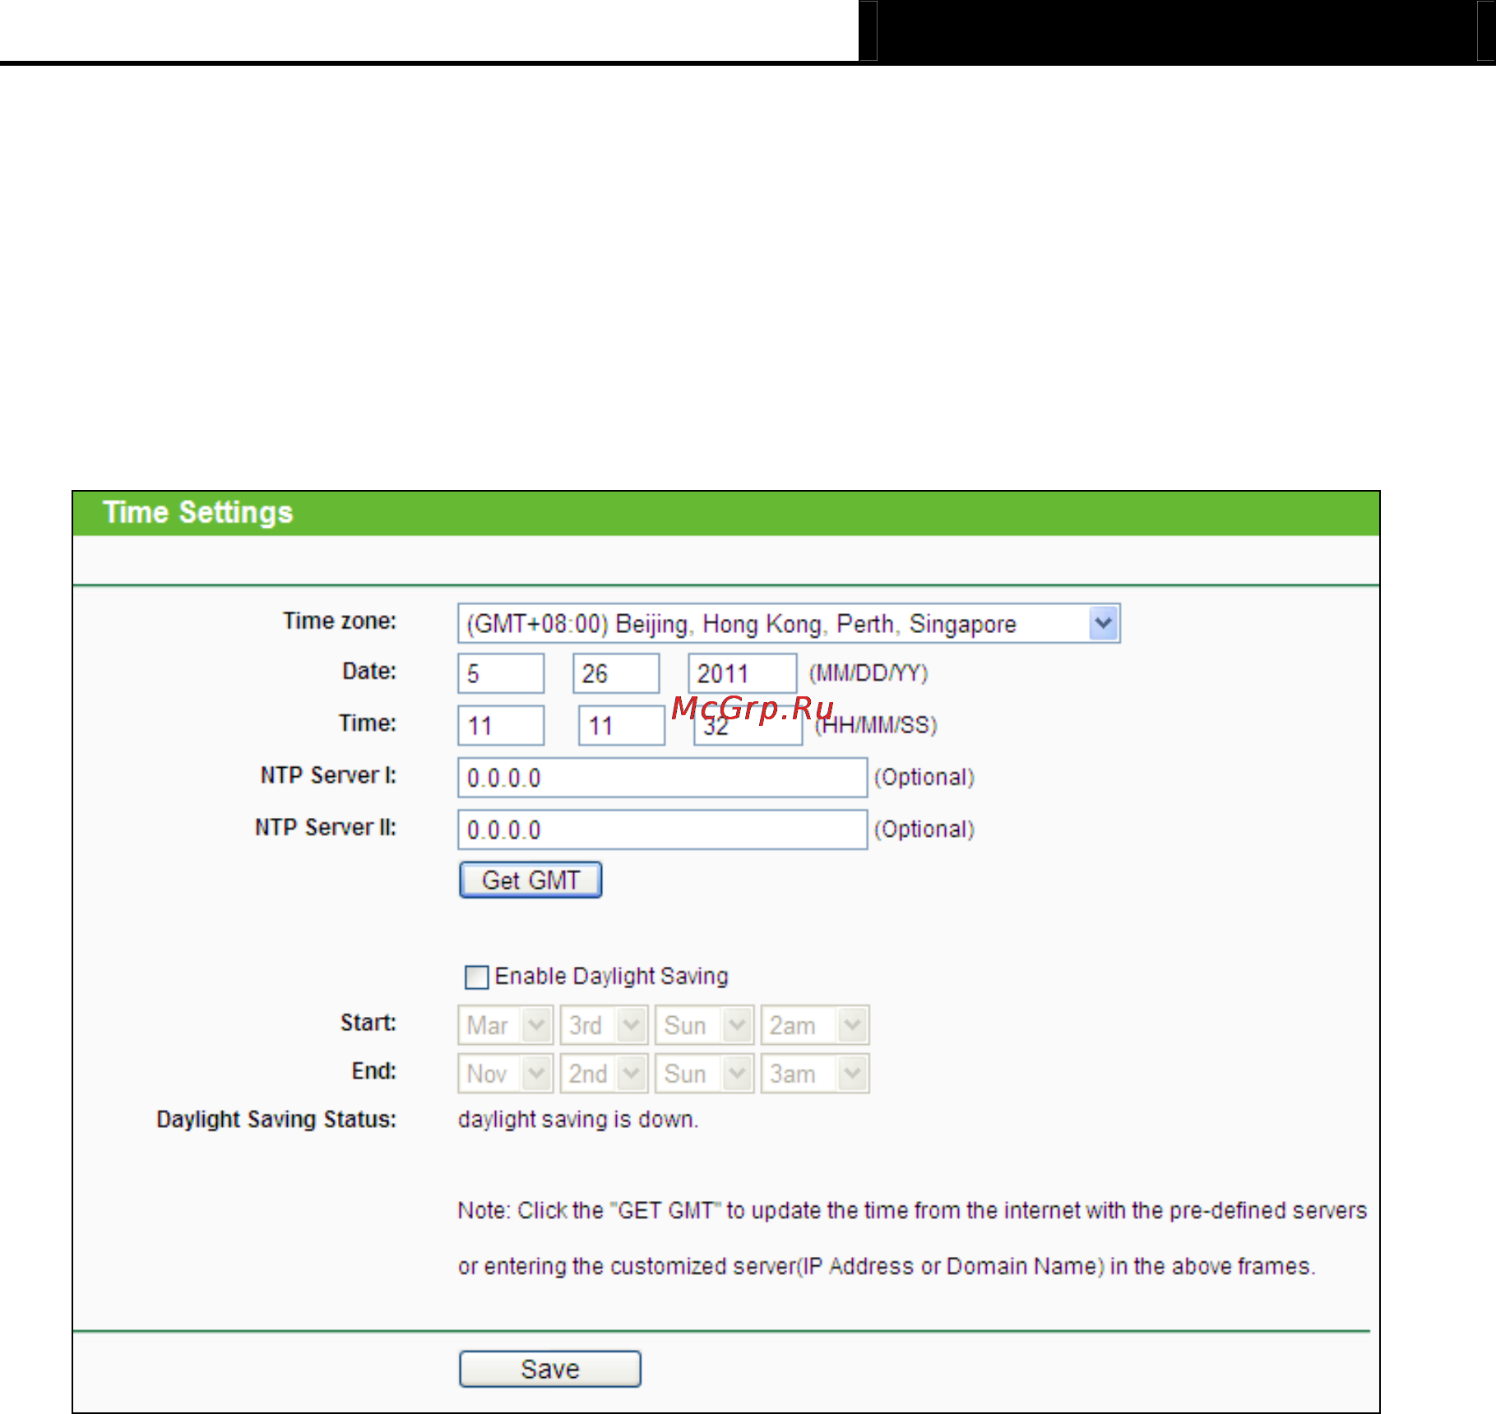The image size is (1496, 1414).
Task: Click the Optional hint beside NTP Server II
Action: tap(924, 829)
